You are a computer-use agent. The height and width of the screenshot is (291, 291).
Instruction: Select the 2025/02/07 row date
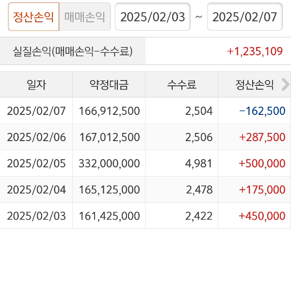pyautogui.click(x=36, y=111)
